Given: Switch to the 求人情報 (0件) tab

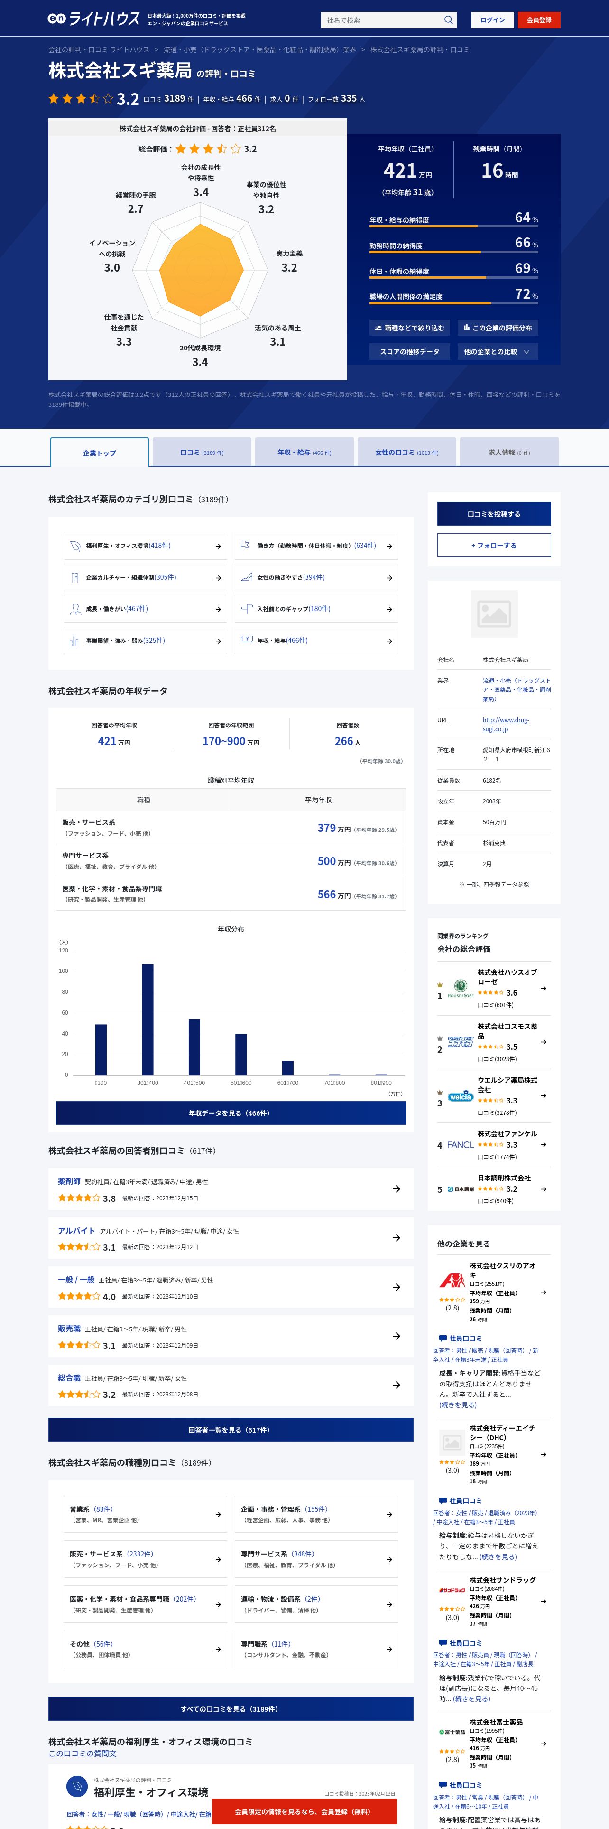Looking at the screenshot, I should (x=509, y=453).
